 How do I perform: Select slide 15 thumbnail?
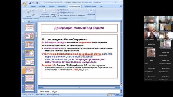click(29, 79)
